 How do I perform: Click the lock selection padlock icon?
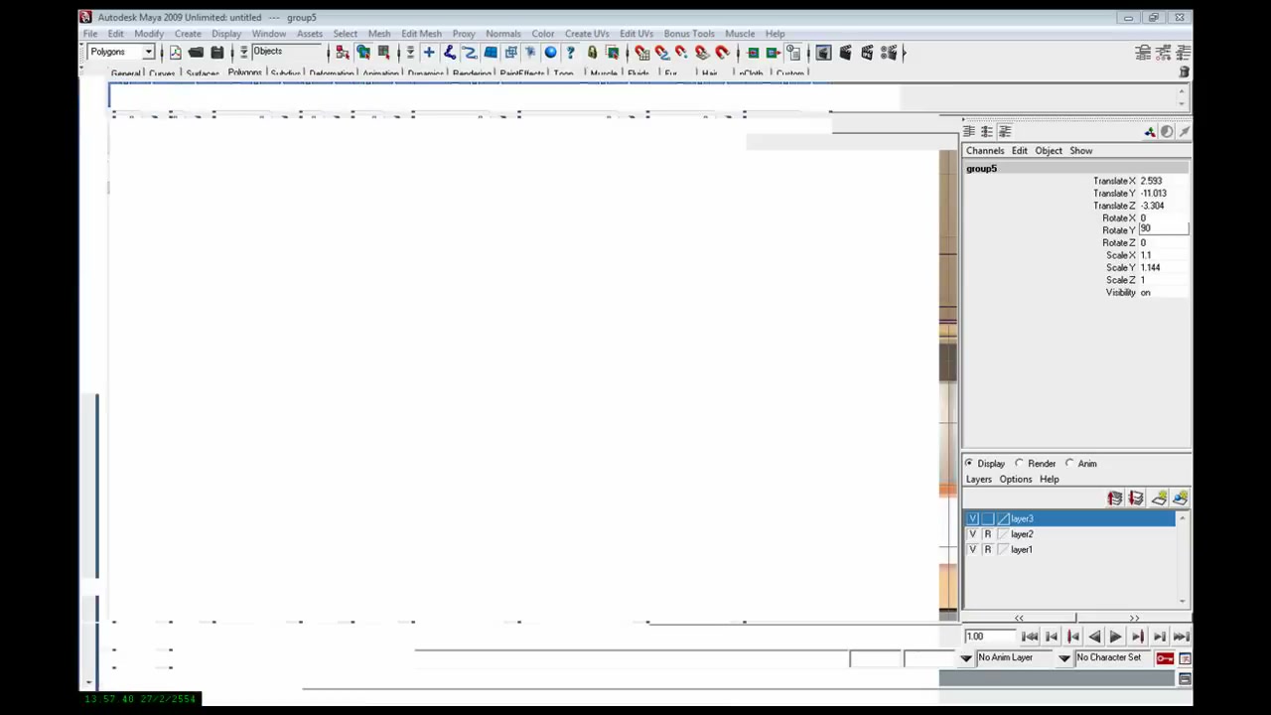click(592, 52)
